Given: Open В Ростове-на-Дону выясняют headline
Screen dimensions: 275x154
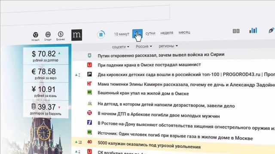Looking at the screenshot, I should coord(186,125).
